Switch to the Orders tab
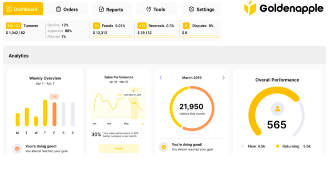This screenshot has height=178, width=331. pos(68,9)
